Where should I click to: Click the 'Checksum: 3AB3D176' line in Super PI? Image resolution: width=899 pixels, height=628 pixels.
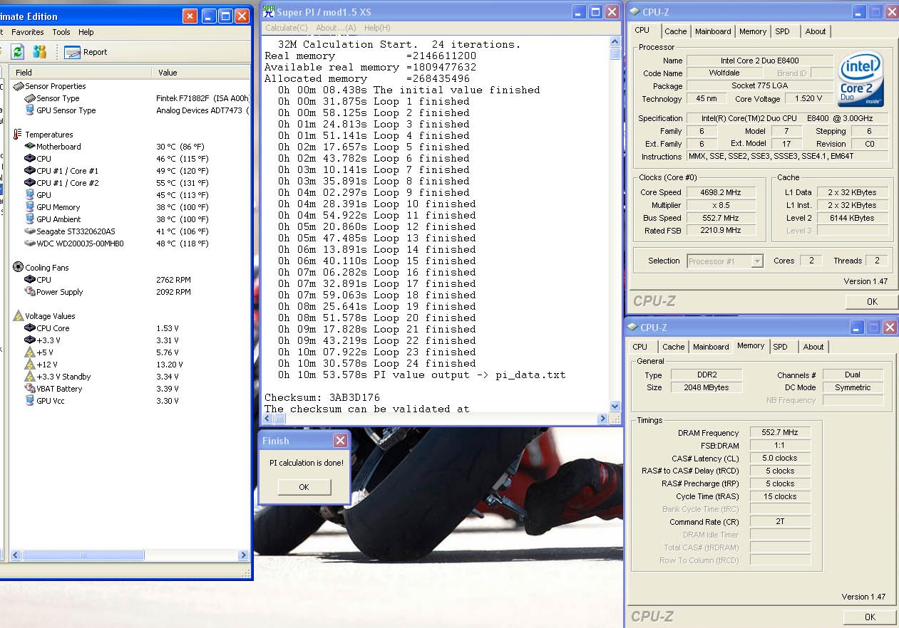pyautogui.click(x=322, y=397)
